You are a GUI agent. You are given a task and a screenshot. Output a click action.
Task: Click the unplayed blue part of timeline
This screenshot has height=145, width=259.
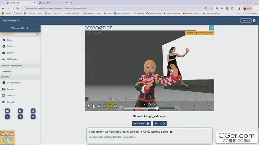pos(167,108)
